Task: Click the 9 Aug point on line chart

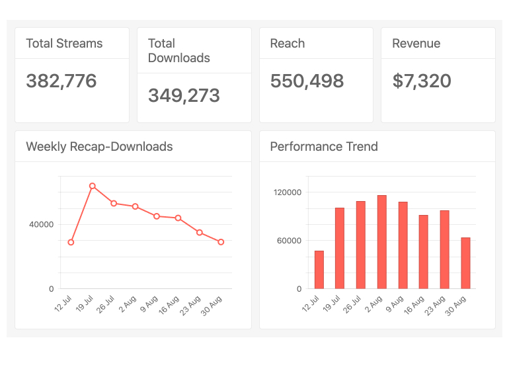Action: (157, 216)
